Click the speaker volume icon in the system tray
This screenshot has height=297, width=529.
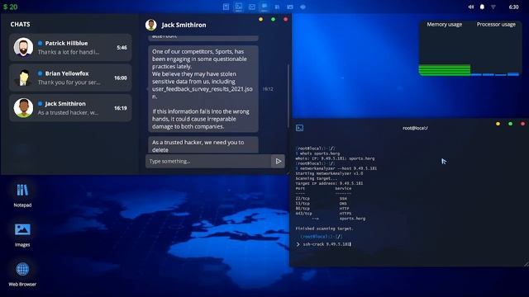click(470, 7)
